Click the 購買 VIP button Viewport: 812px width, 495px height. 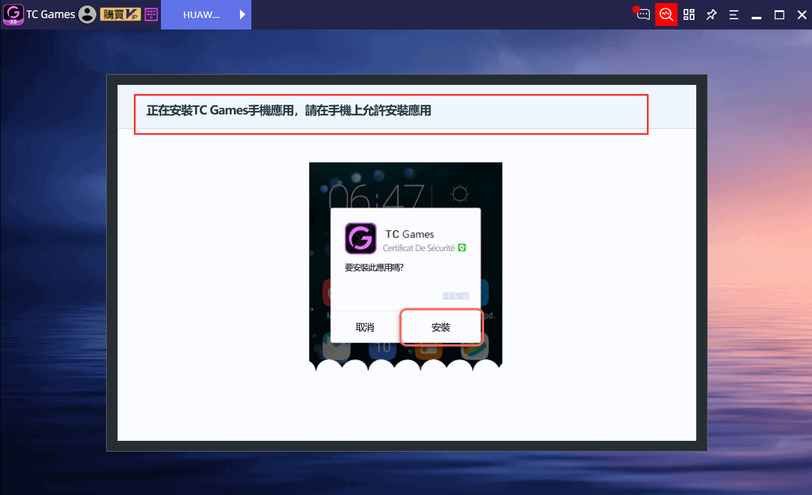(122, 14)
